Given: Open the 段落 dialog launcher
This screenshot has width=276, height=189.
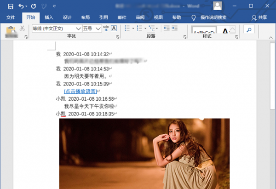Looking at the screenshot, I should pyautogui.click(x=185, y=37).
